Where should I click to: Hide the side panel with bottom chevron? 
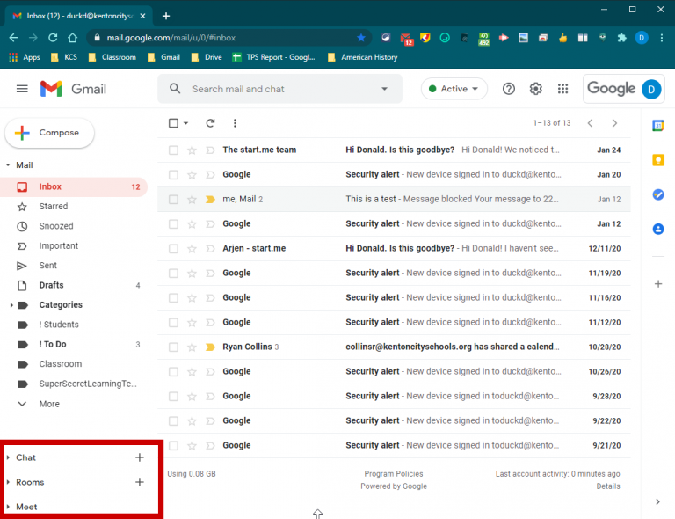coord(657,501)
